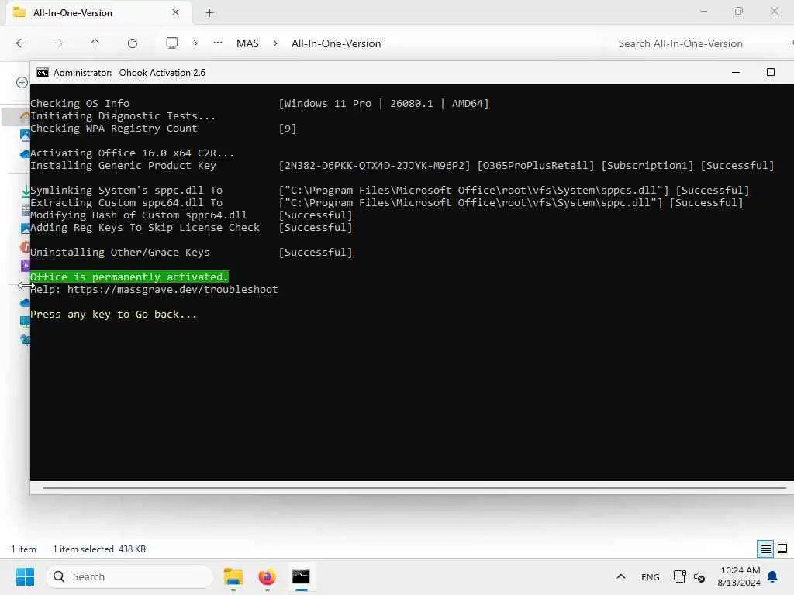Open the MAS breadcrumb folder
This screenshot has width=794, height=595.
pos(247,43)
